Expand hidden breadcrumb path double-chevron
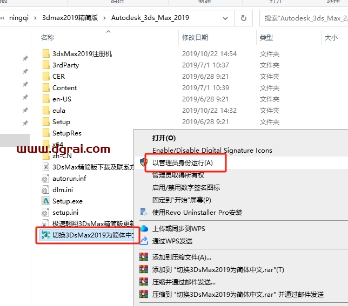 3,18
